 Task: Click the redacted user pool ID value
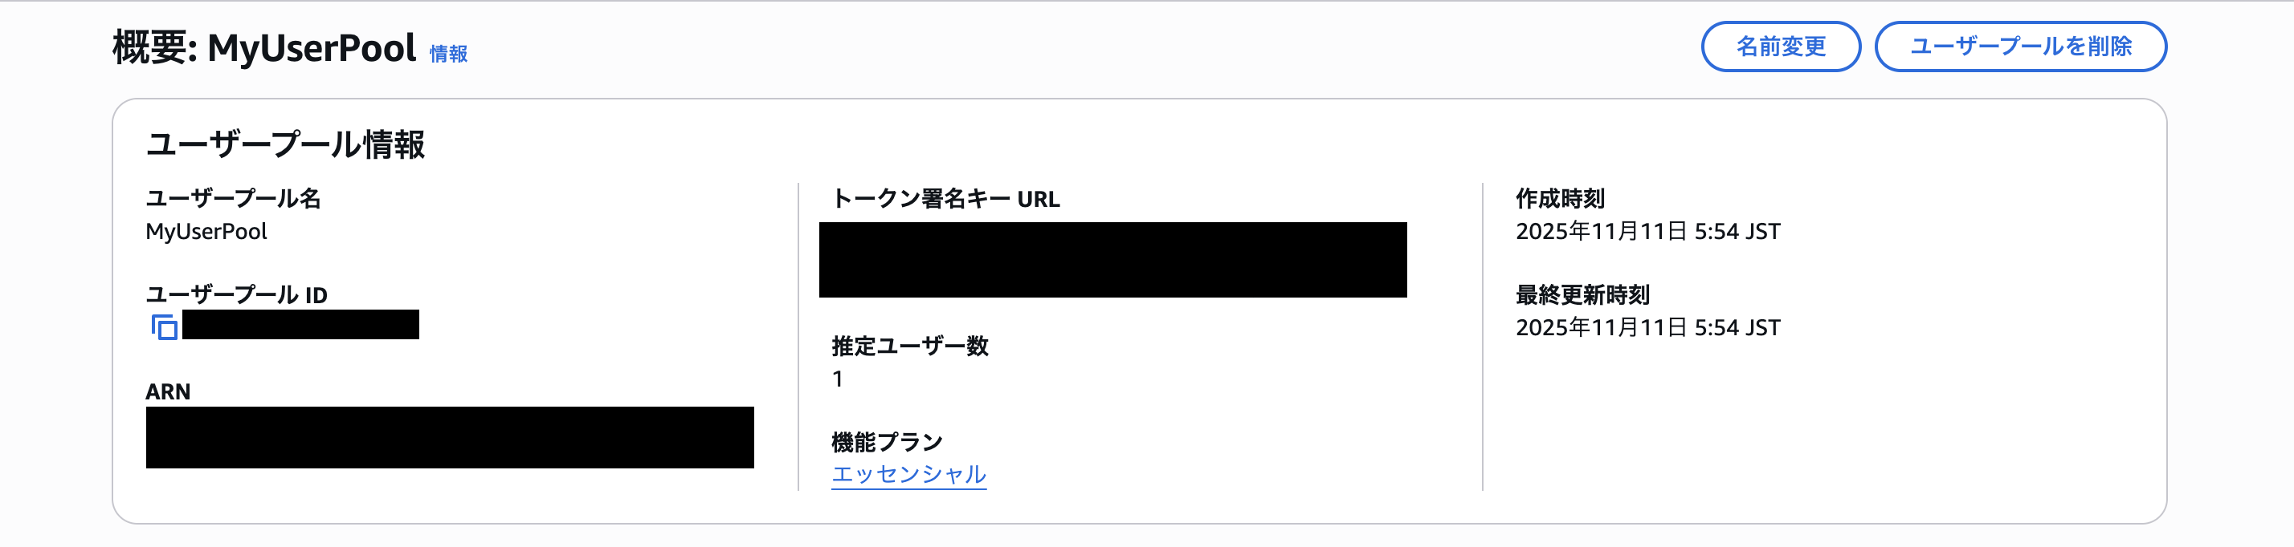click(303, 326)
